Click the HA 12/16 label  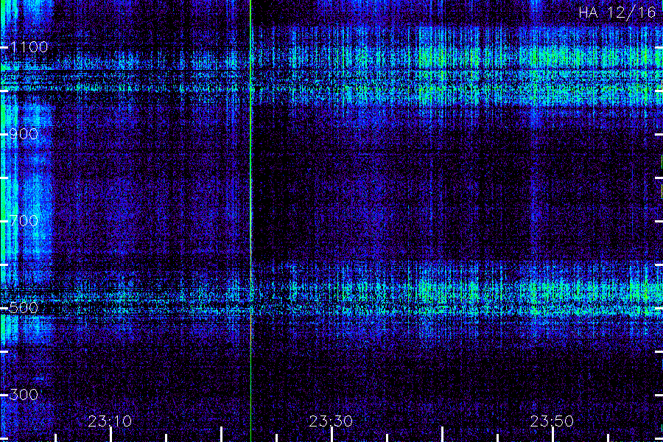[x=617, y=13]
